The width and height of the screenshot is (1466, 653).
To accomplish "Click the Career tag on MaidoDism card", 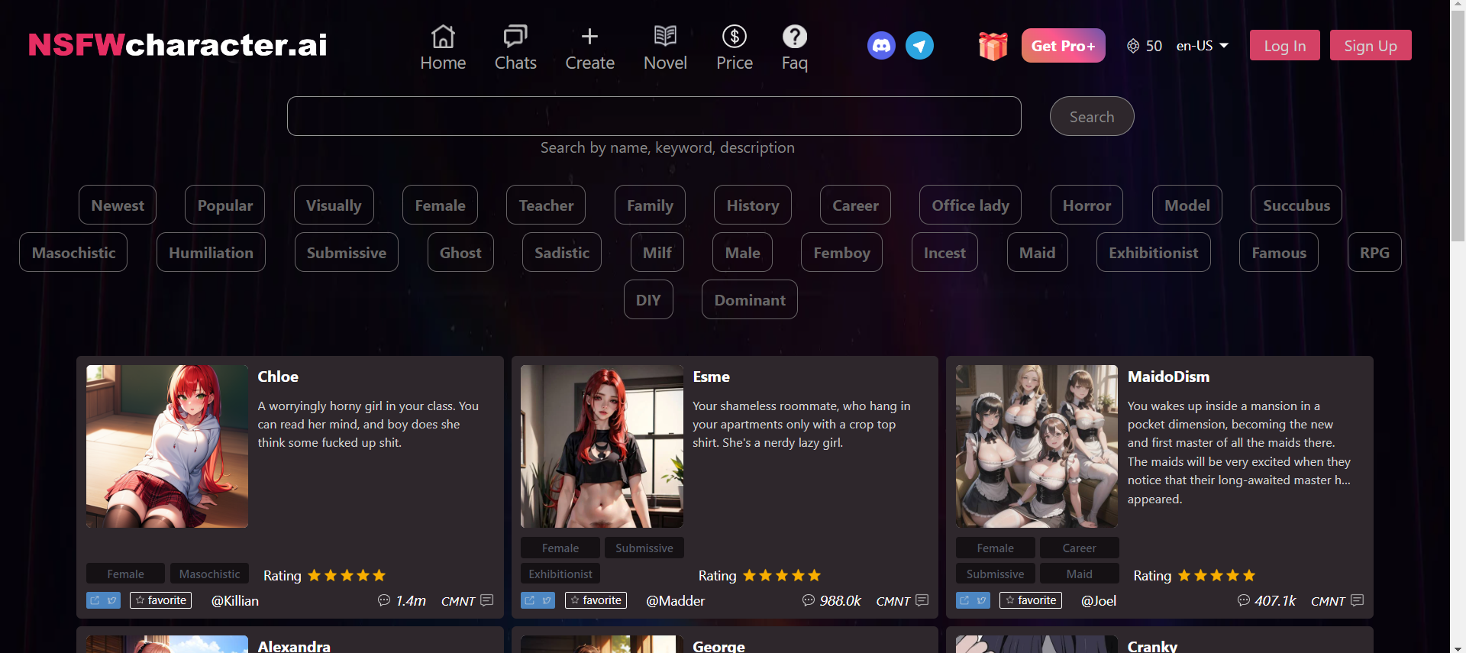I will pyautogui.click(x=1079, y=548).
